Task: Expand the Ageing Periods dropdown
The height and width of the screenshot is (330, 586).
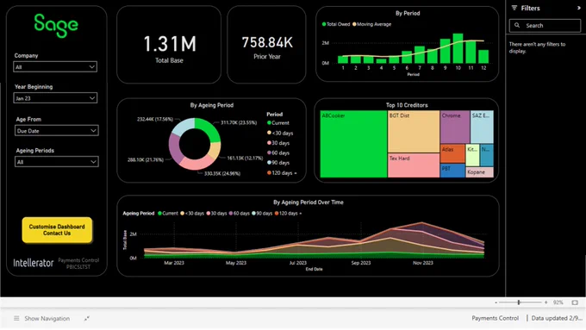Action: [56, 162]
